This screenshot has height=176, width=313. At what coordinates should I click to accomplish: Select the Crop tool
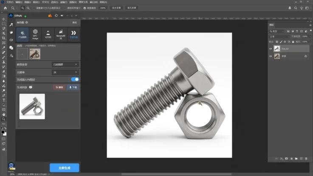click(x=3, y=38)
